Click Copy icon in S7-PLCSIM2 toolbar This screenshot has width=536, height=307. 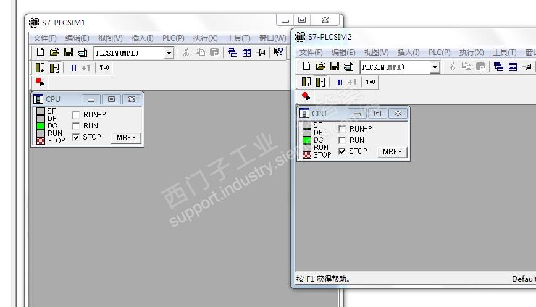pos(466,66)
